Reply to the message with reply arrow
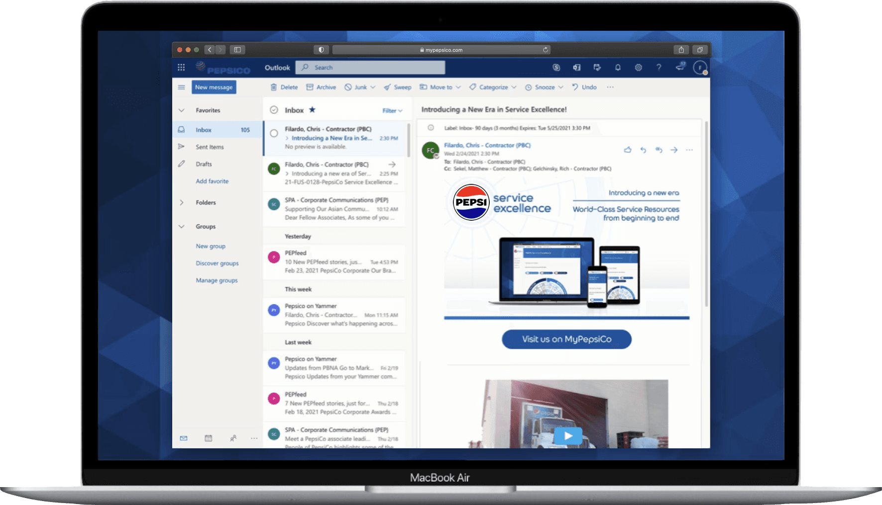 pyautogui.click(x=643, y=150)
